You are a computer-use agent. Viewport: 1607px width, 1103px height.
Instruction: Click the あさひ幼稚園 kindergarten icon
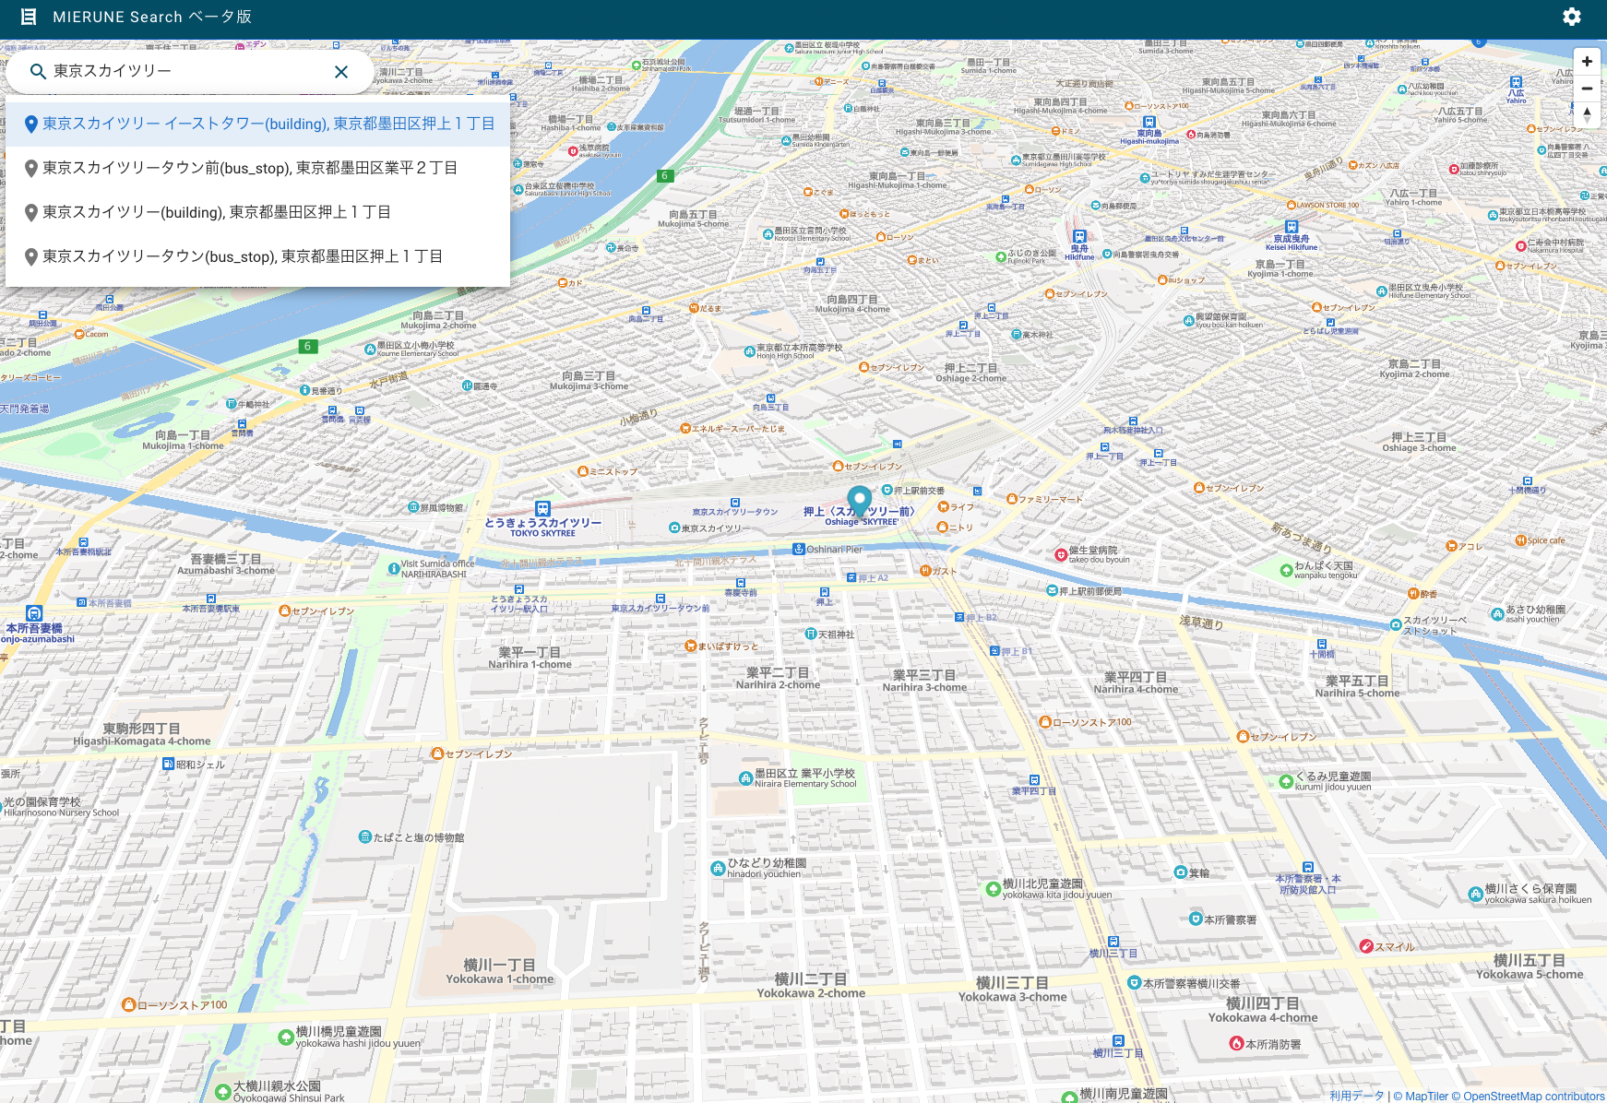[1497, 613]
